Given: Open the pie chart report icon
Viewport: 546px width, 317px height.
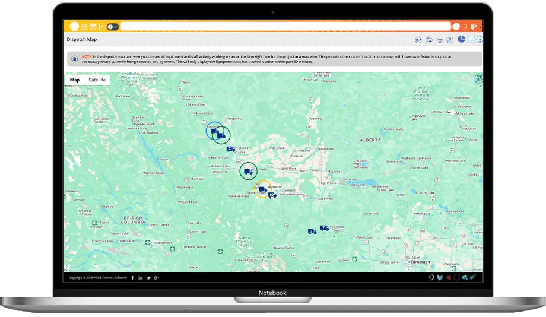Looking at the screenshot, I should (462, 40).
